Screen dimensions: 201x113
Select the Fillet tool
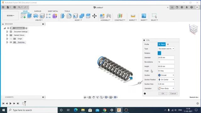[x=69, y=16]
